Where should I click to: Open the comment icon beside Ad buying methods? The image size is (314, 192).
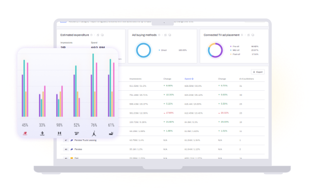(170, 35)
